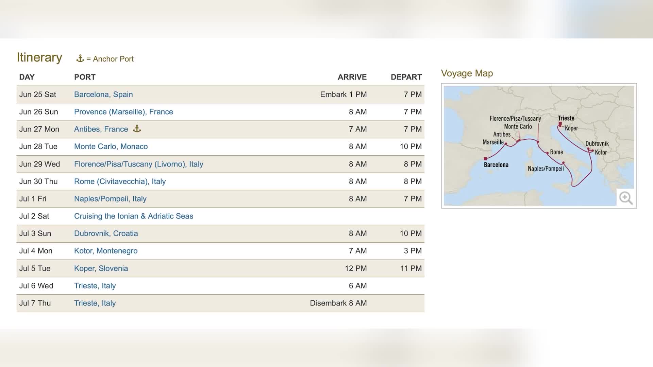The height and width of the screenshot is (367, 653).
Task: Click the Jul 6 Trieste, Italy link
Action: (x=95, y=286)
